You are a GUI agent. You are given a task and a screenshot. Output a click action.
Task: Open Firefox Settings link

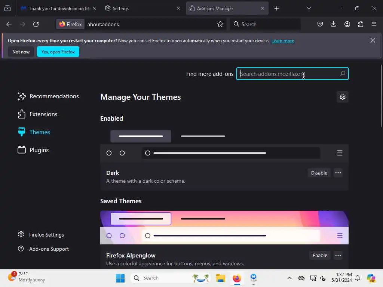41,235
